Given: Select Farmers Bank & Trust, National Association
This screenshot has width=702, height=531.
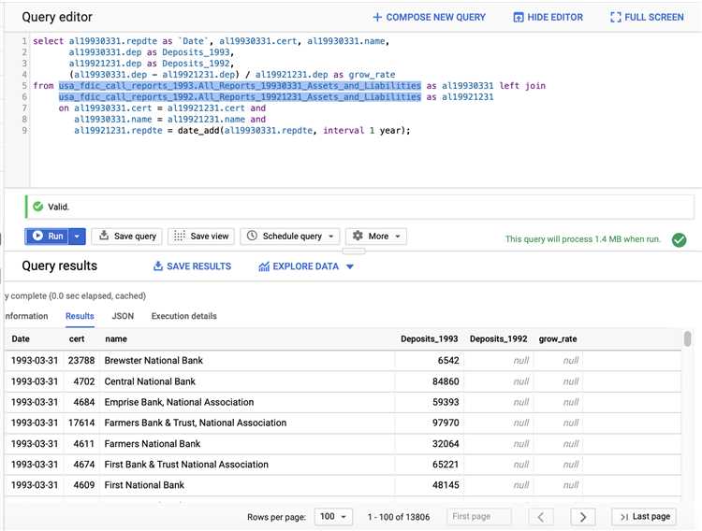Looking at the screenshot, I should tap(196, 423).
